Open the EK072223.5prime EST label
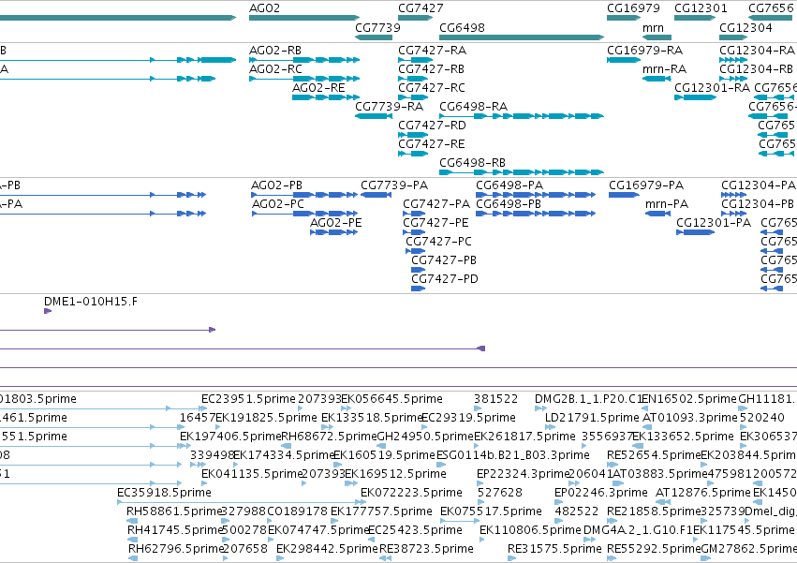The height and width of the screenshot is (563, 797). point(412,493)
